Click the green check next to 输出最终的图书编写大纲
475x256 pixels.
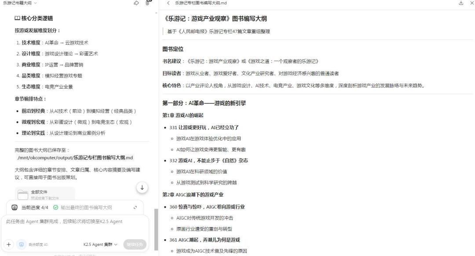[x=55, y=207]
